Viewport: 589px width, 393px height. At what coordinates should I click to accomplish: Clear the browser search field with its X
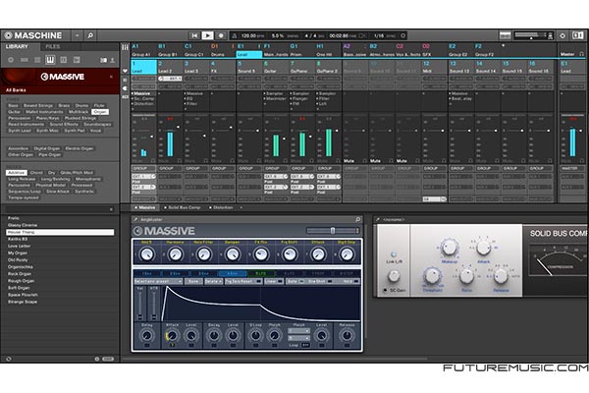tap(111, 209)
